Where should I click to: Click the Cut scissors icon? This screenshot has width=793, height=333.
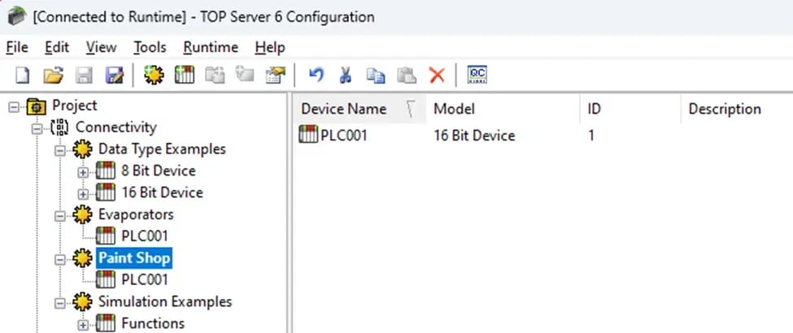pyautogui.click(x=346, y=76)
